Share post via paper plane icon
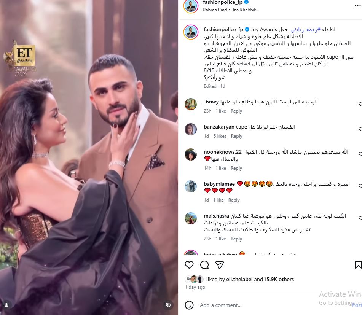The height and width of the screenshot is (315, 362). point(219,265)
